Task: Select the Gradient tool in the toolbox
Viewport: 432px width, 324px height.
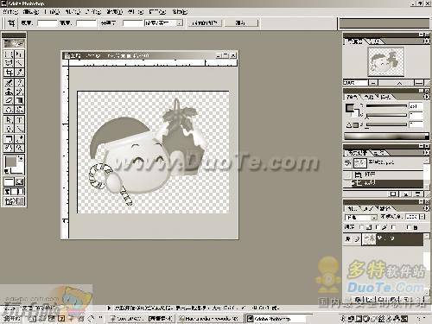Action: [19, 100]
